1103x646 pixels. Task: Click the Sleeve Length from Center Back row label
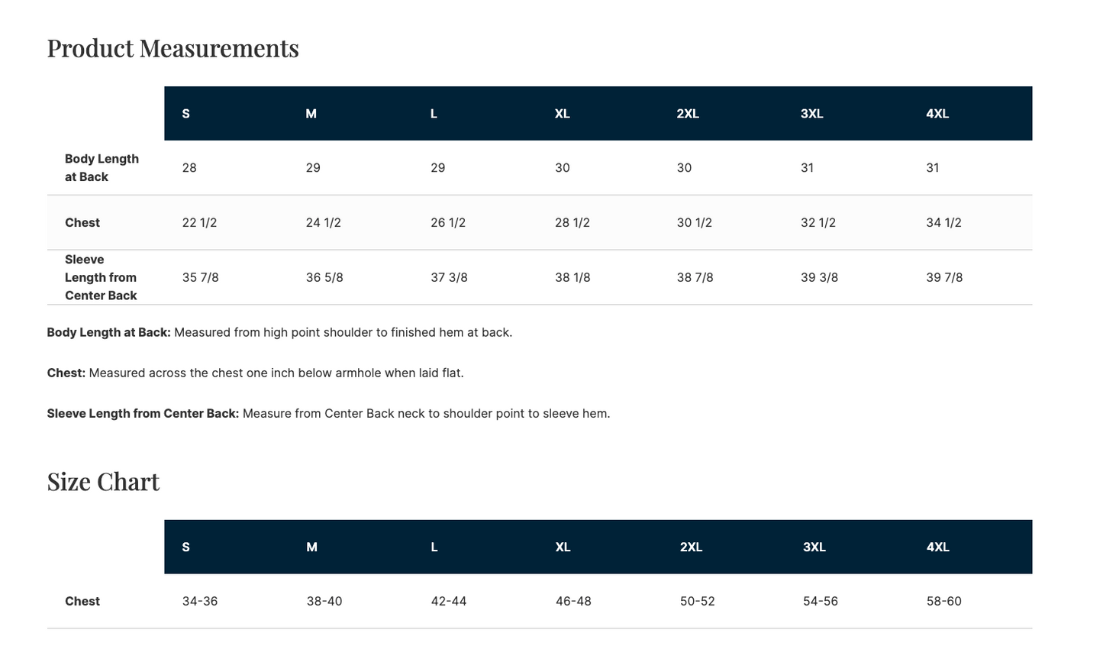(x=101, y=278)
